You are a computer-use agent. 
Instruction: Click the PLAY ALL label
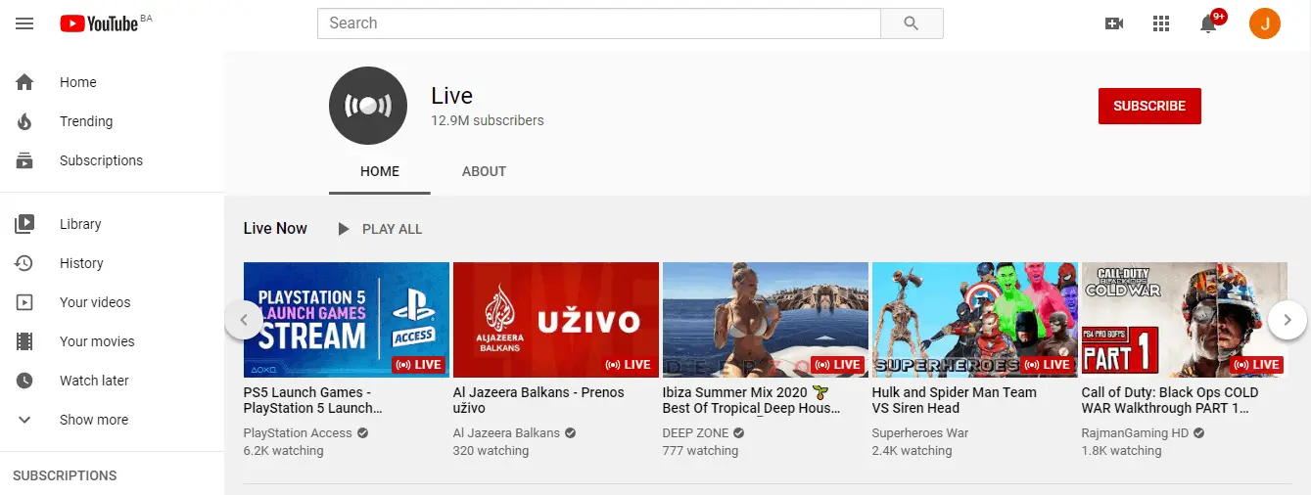[x=392, y=229]
